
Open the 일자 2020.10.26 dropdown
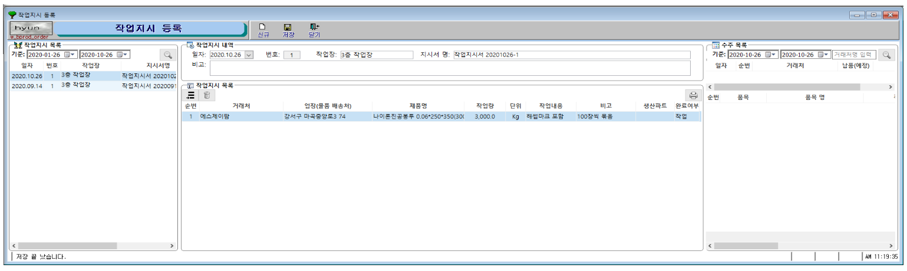tap(248, 55)
